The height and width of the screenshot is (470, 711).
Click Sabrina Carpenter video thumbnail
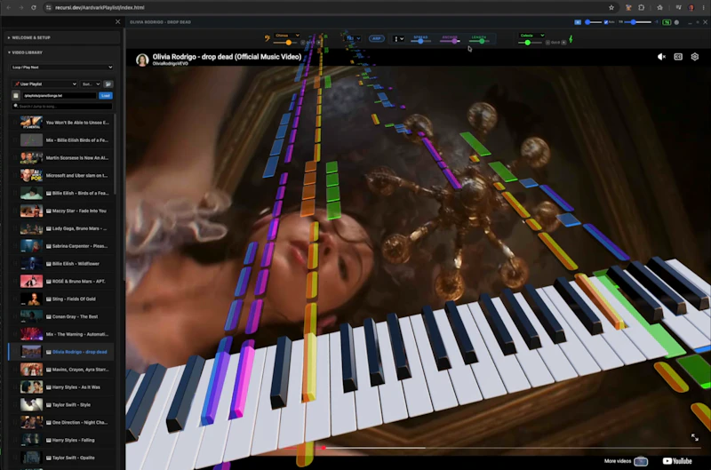(x=31, y=245)
